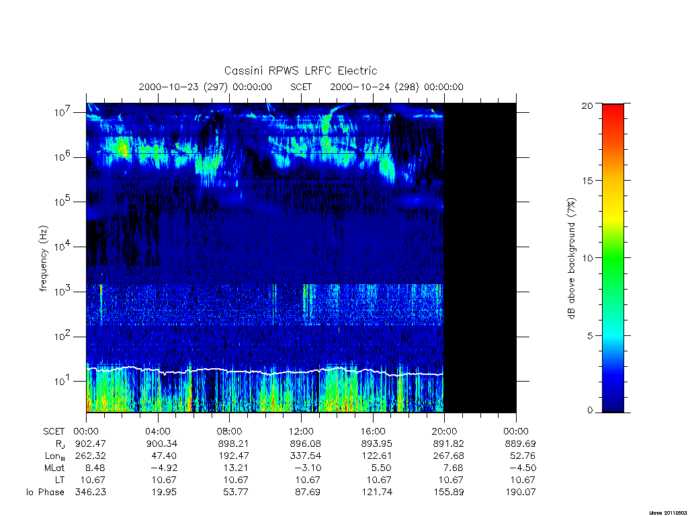Click the 'MLat' row label
Image resolution: width=688 pixels, height=516 pixels.
tap(54, 468)
